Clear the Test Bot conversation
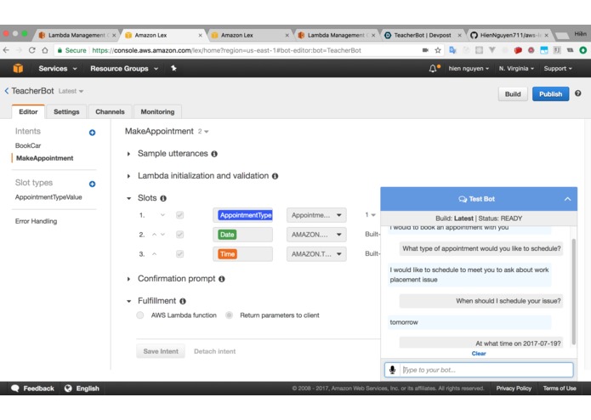Image resolution: width=591 pixels, height=420 pixels. (x=479, y=354)
